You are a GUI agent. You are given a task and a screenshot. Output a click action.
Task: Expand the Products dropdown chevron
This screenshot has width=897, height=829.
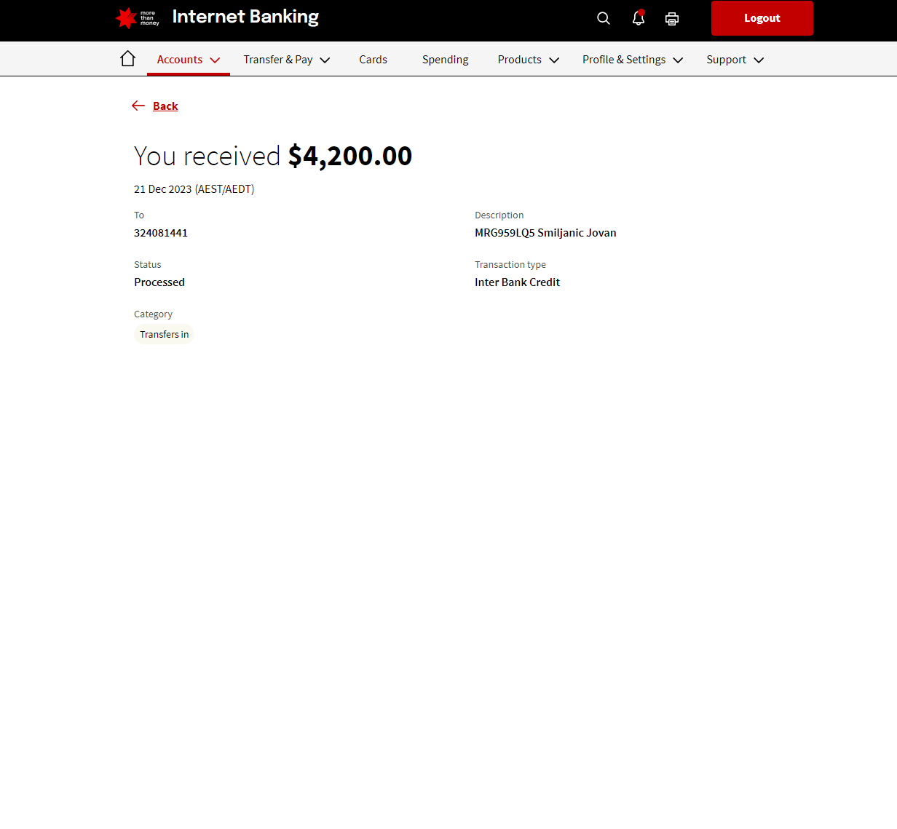pos(554,60)
